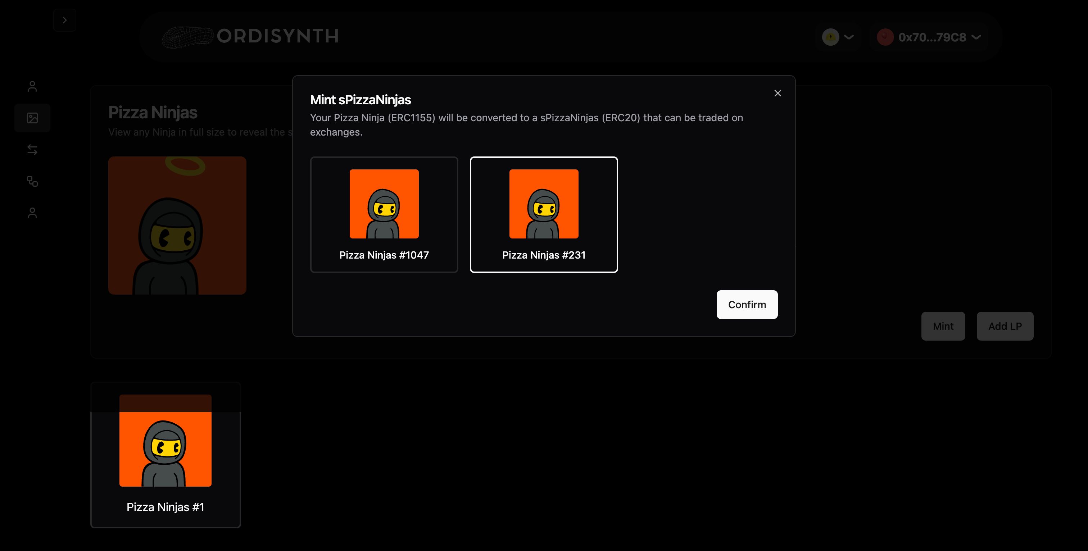Click the user management icon in sidebar
This screenshot has width=1088, height=551.
pos(32,213)
